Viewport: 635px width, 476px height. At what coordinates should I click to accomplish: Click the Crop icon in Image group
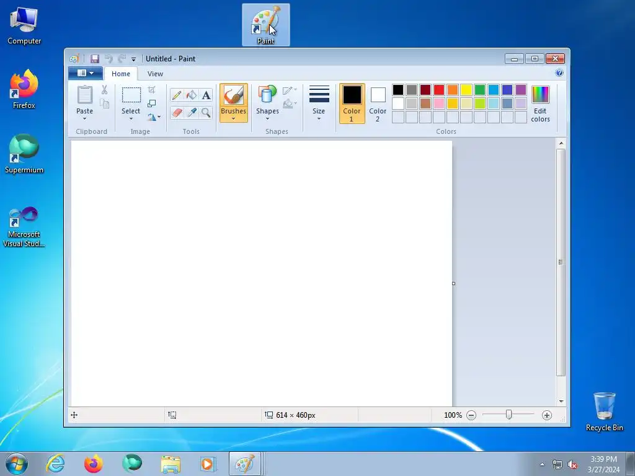pyautogui.click(x=151, y=89)
